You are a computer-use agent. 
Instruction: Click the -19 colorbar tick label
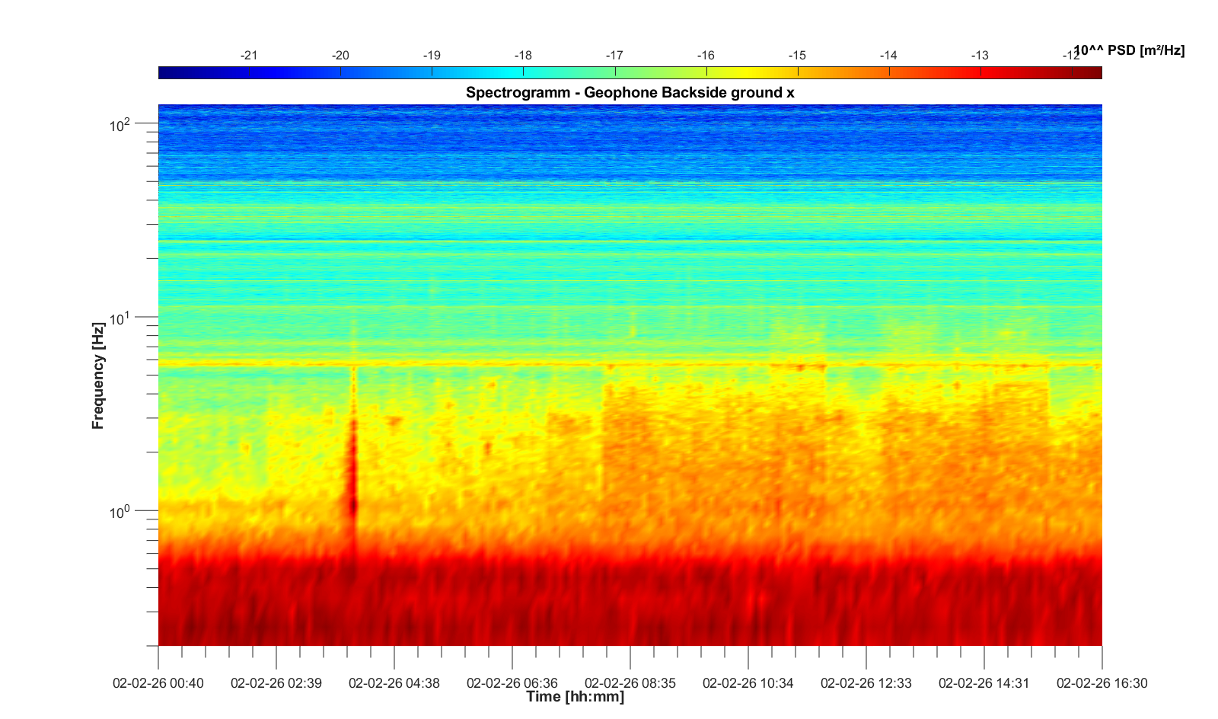coord(432,56)
